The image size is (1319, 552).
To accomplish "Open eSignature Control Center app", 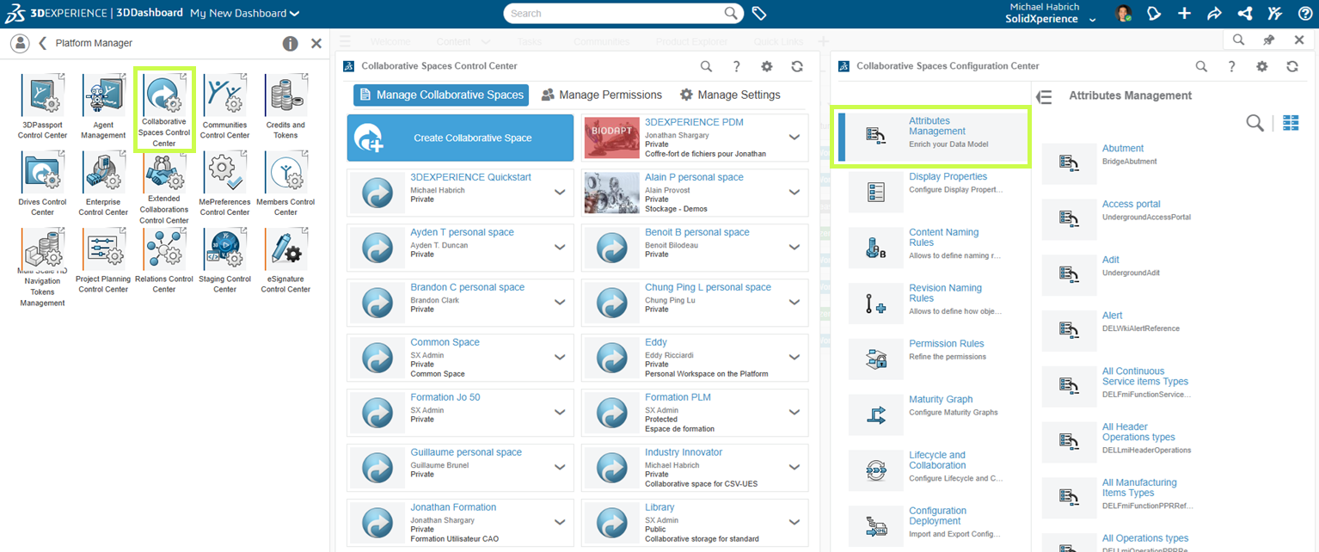I will pyautogui.click(x=285, y=261).
